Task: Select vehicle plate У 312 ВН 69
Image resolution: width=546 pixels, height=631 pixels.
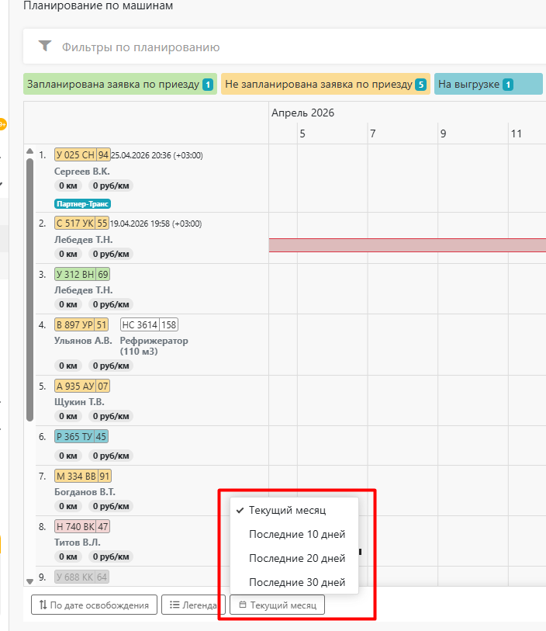Action: point(82,275)
